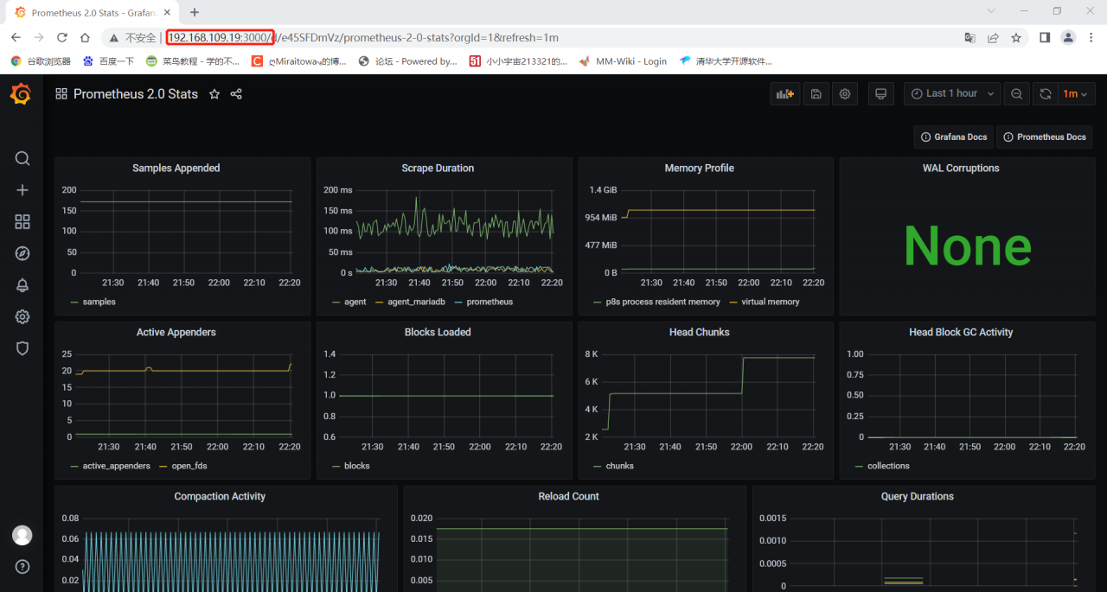Viewport: 1107px width, 592px height.
Task: Open the Scrape Duration panel title menu
Action: [x=438, y=169]
